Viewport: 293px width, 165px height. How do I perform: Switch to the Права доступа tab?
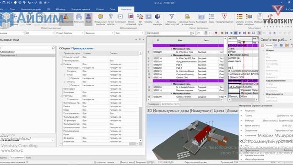82,48
